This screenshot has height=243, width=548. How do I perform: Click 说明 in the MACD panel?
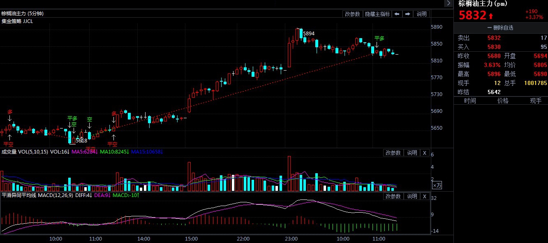tap(412, 196)
